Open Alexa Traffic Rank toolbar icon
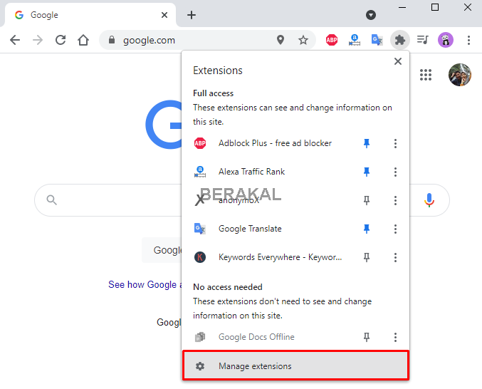Screen dimensions: 482x389 355,40
